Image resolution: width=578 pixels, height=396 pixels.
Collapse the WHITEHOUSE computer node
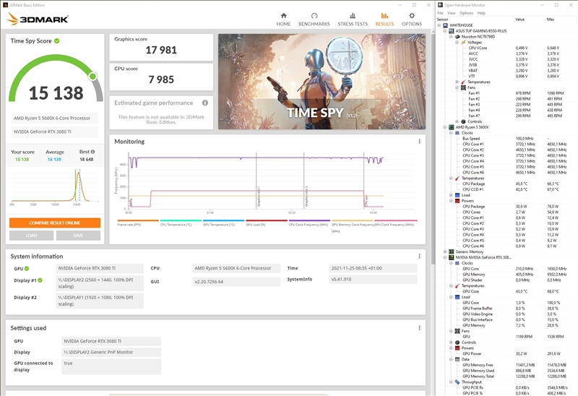coord(439,25)
